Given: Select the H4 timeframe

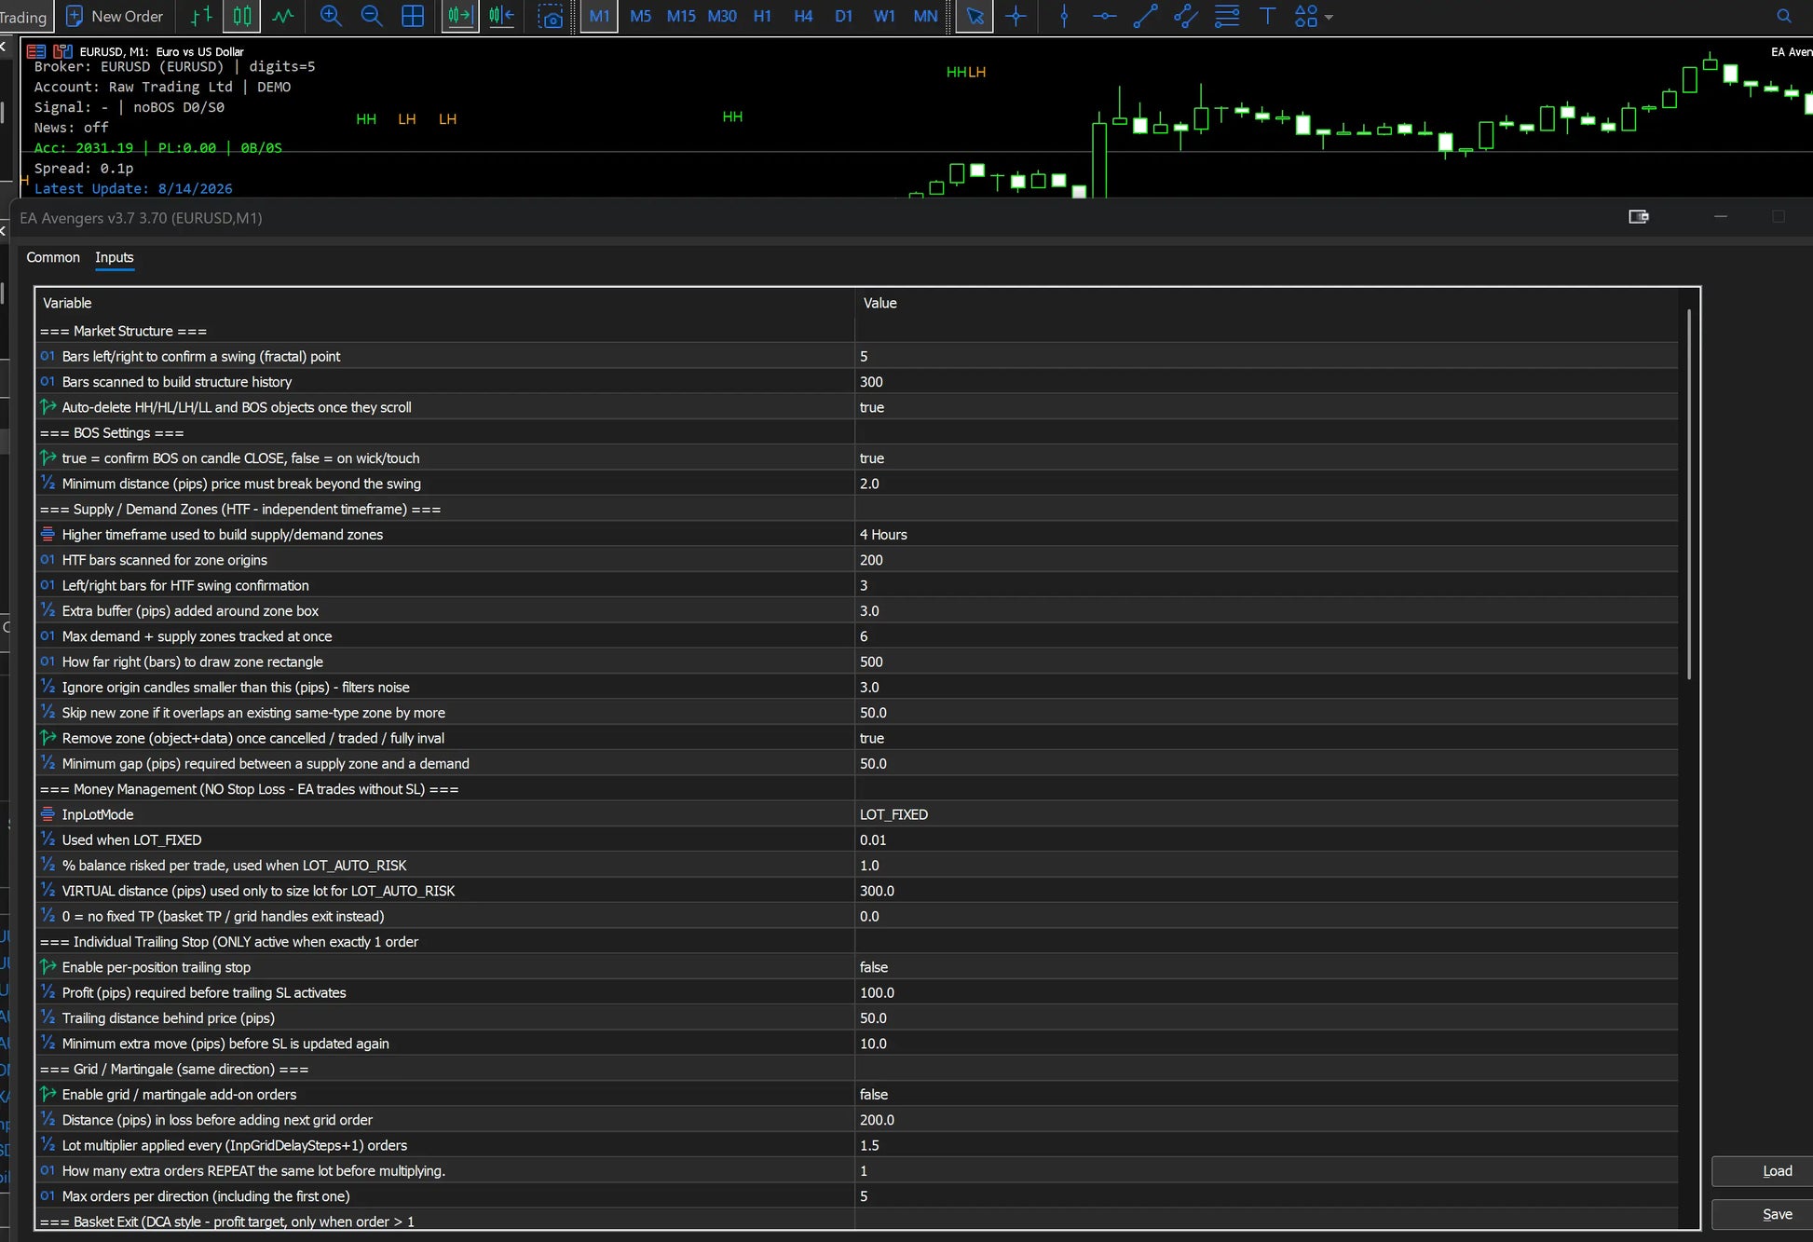Looking at the screenshot, I should (803, 16).
